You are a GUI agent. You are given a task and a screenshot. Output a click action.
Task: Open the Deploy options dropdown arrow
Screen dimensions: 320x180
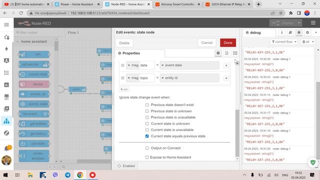(299, 23)
